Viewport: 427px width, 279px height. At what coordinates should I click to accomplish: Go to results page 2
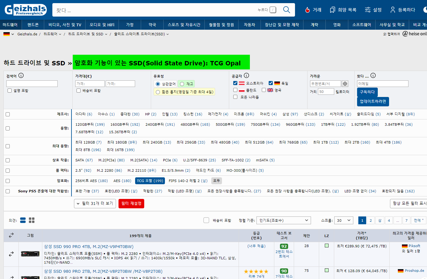pos(371,221)
